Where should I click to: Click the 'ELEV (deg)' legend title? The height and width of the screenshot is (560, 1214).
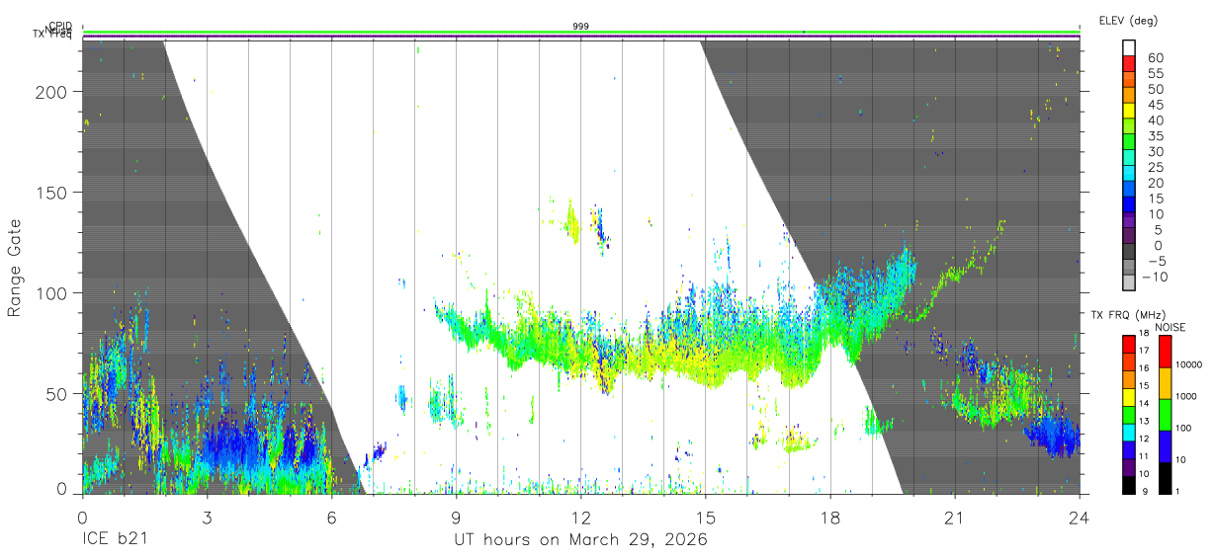pos(1128,21)
